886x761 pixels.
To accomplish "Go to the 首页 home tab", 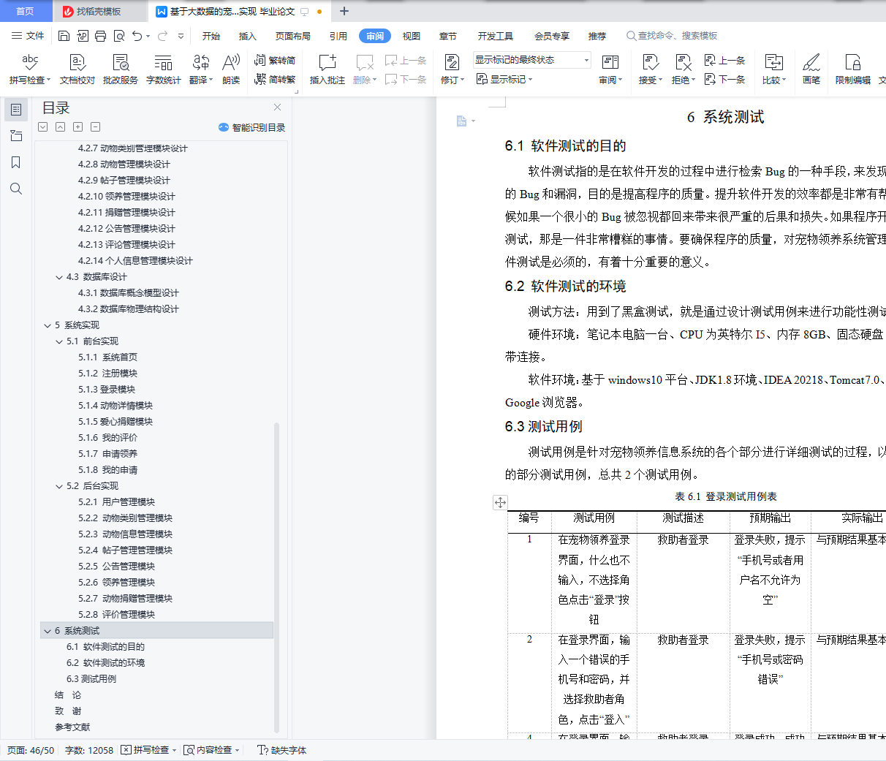I will (26, 11).
